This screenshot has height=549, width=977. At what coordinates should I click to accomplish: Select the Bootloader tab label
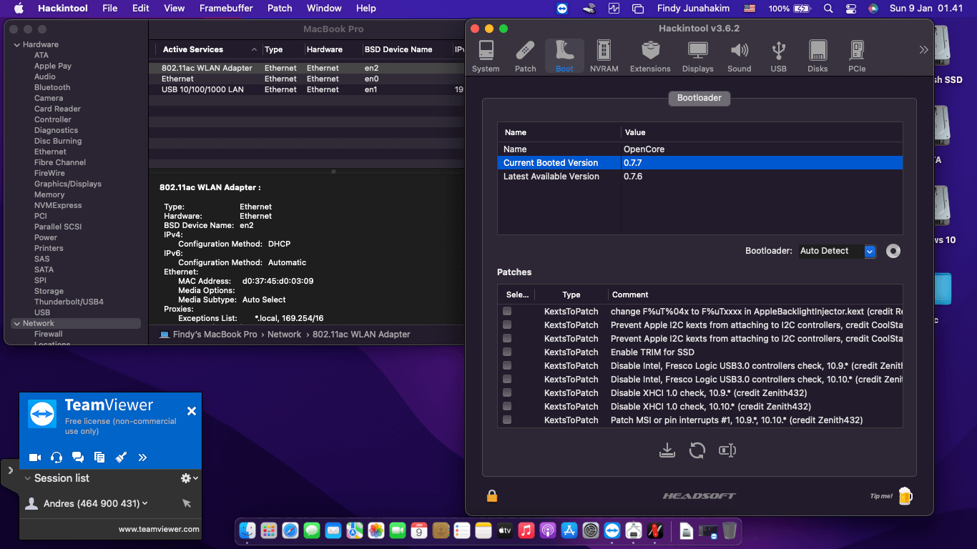coord(699,98)
